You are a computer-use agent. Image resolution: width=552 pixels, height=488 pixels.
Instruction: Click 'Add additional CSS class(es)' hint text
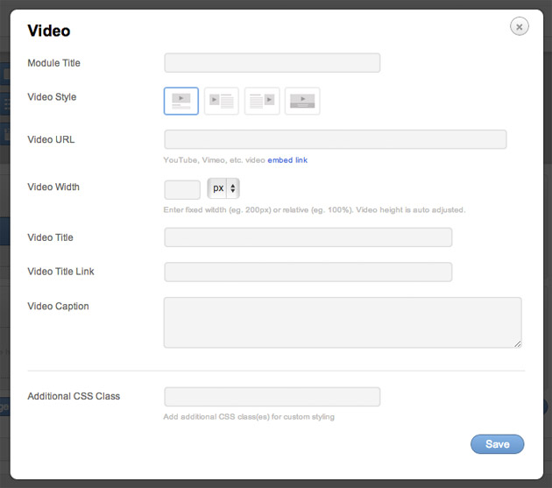coord(249,417)
